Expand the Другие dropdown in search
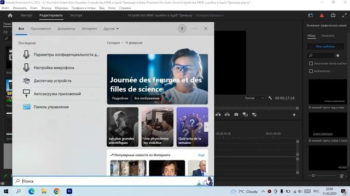The width and height of the screenshot is (350, 196). [111, 29]
